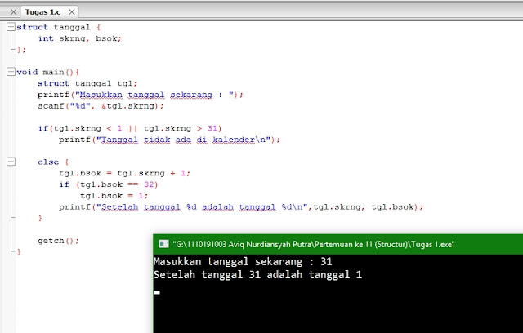Image resolution: width=523 pixels, height=333 pixels.
Task: Click the line 'tgl.bsok = tgl.skrng + 1;'
Action: point(124,173)
